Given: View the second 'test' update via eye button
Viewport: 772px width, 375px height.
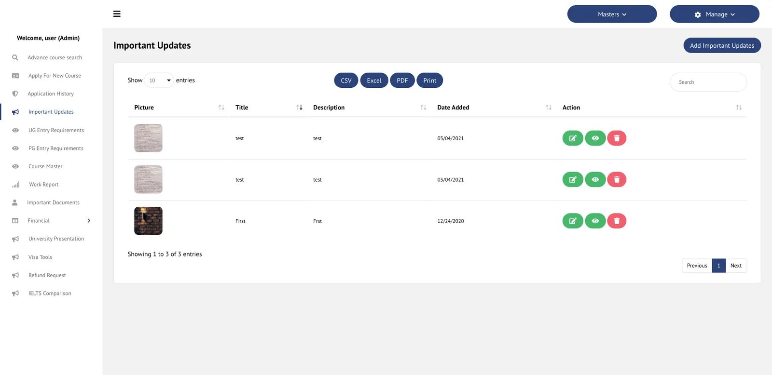Looking at the screenshot, I should (595, 180).
